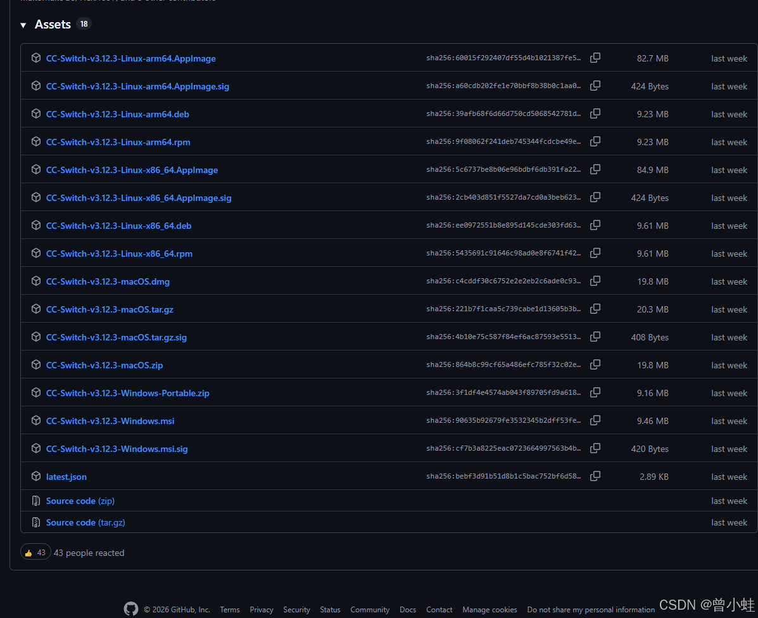Download CC-Switch-v3.12.3-macOS.tar.gz
The height and width of the screenshot is (618, 758).
click(110, 310)
